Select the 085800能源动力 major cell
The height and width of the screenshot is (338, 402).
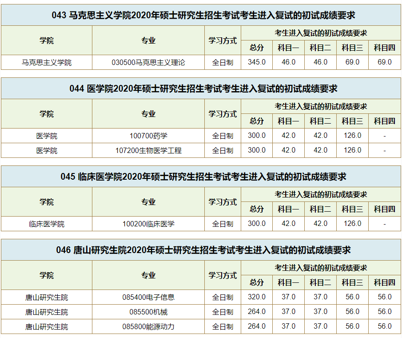[148, 326]
